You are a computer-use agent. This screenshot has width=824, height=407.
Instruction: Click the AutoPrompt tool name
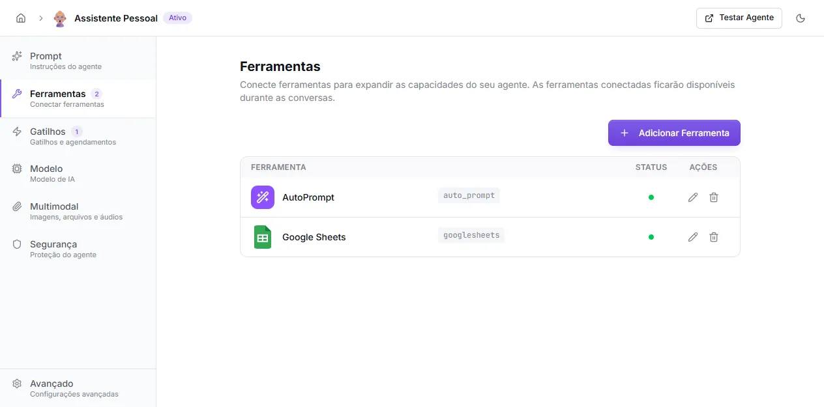pyautogui.click(x=308, y=197)
